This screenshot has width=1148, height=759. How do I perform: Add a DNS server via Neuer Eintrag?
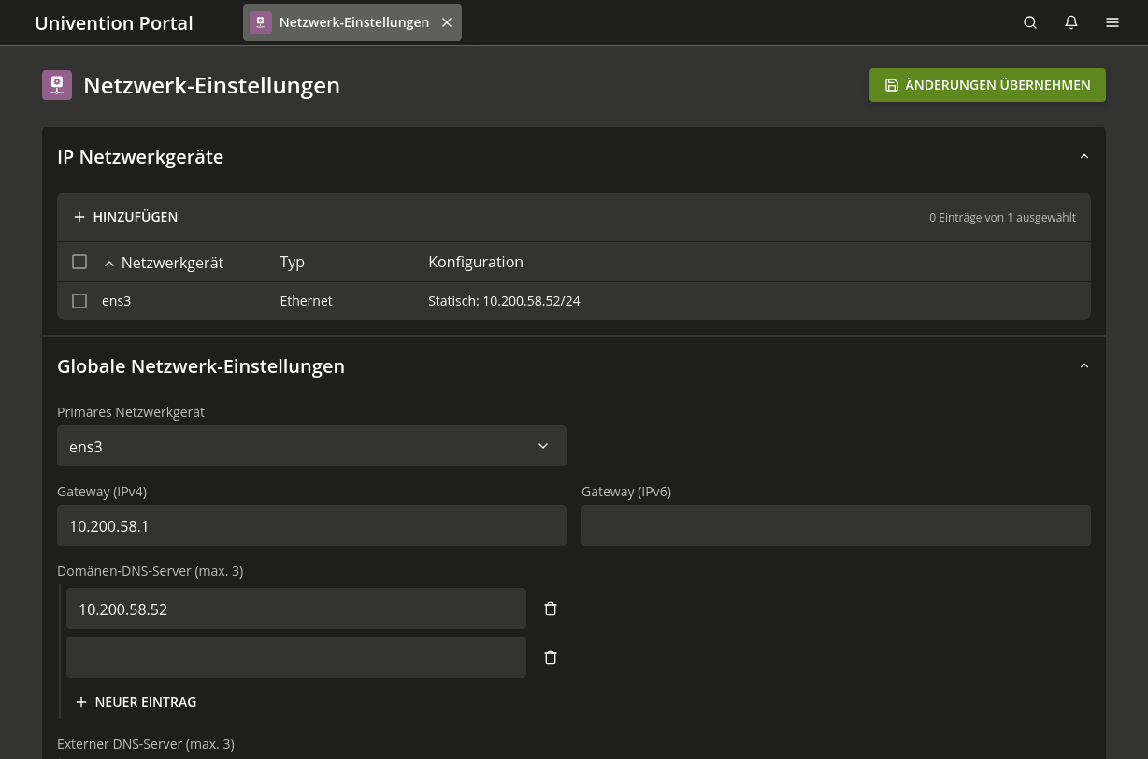pyautogui.click(x=136, y=701)
